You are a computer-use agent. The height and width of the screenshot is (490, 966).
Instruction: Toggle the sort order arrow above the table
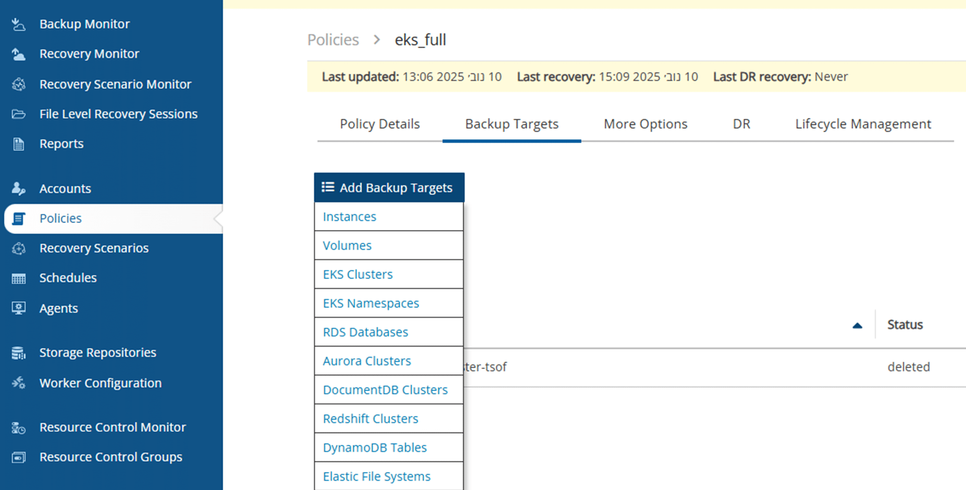(x=857, y=324)
